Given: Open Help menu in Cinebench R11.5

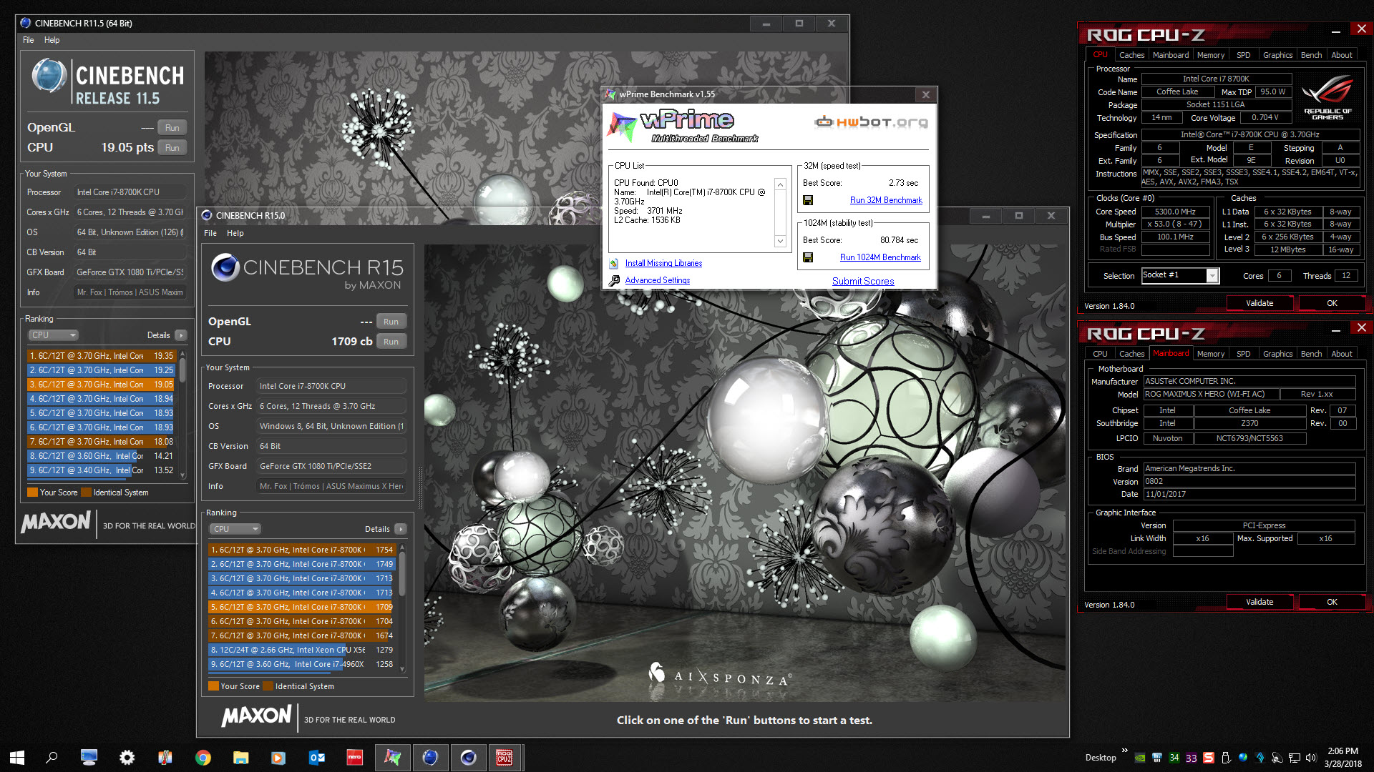Looking at the screenshot, I should pos(52,40).
